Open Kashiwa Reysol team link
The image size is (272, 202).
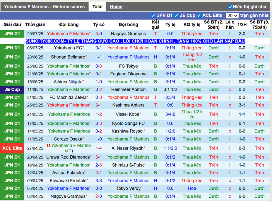[x=127, y=131]
